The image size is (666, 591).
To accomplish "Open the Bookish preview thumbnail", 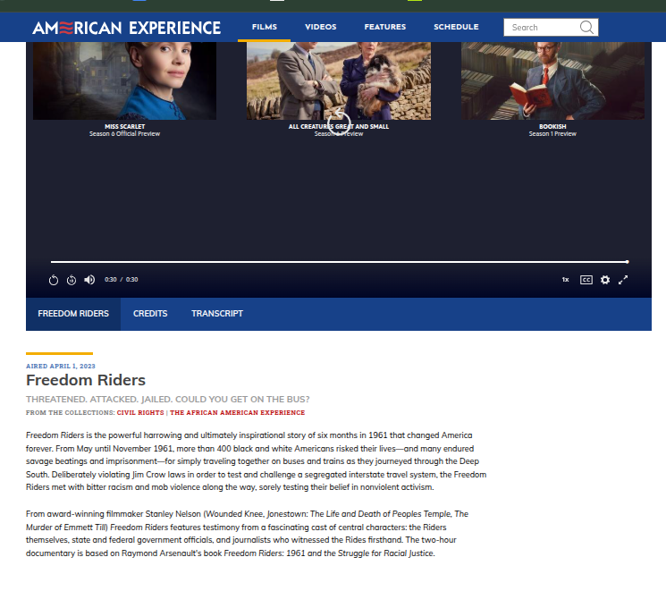I will pos(552,80).
